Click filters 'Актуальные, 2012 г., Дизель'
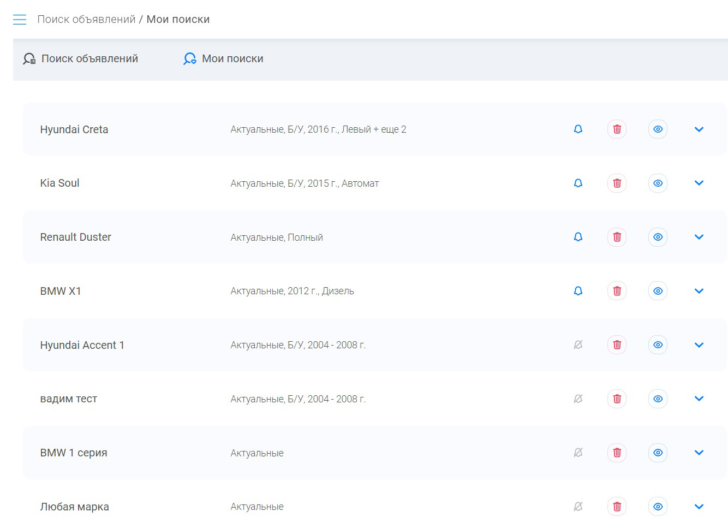This screenshot has height=529, width=728. click(x=292, y=291)
